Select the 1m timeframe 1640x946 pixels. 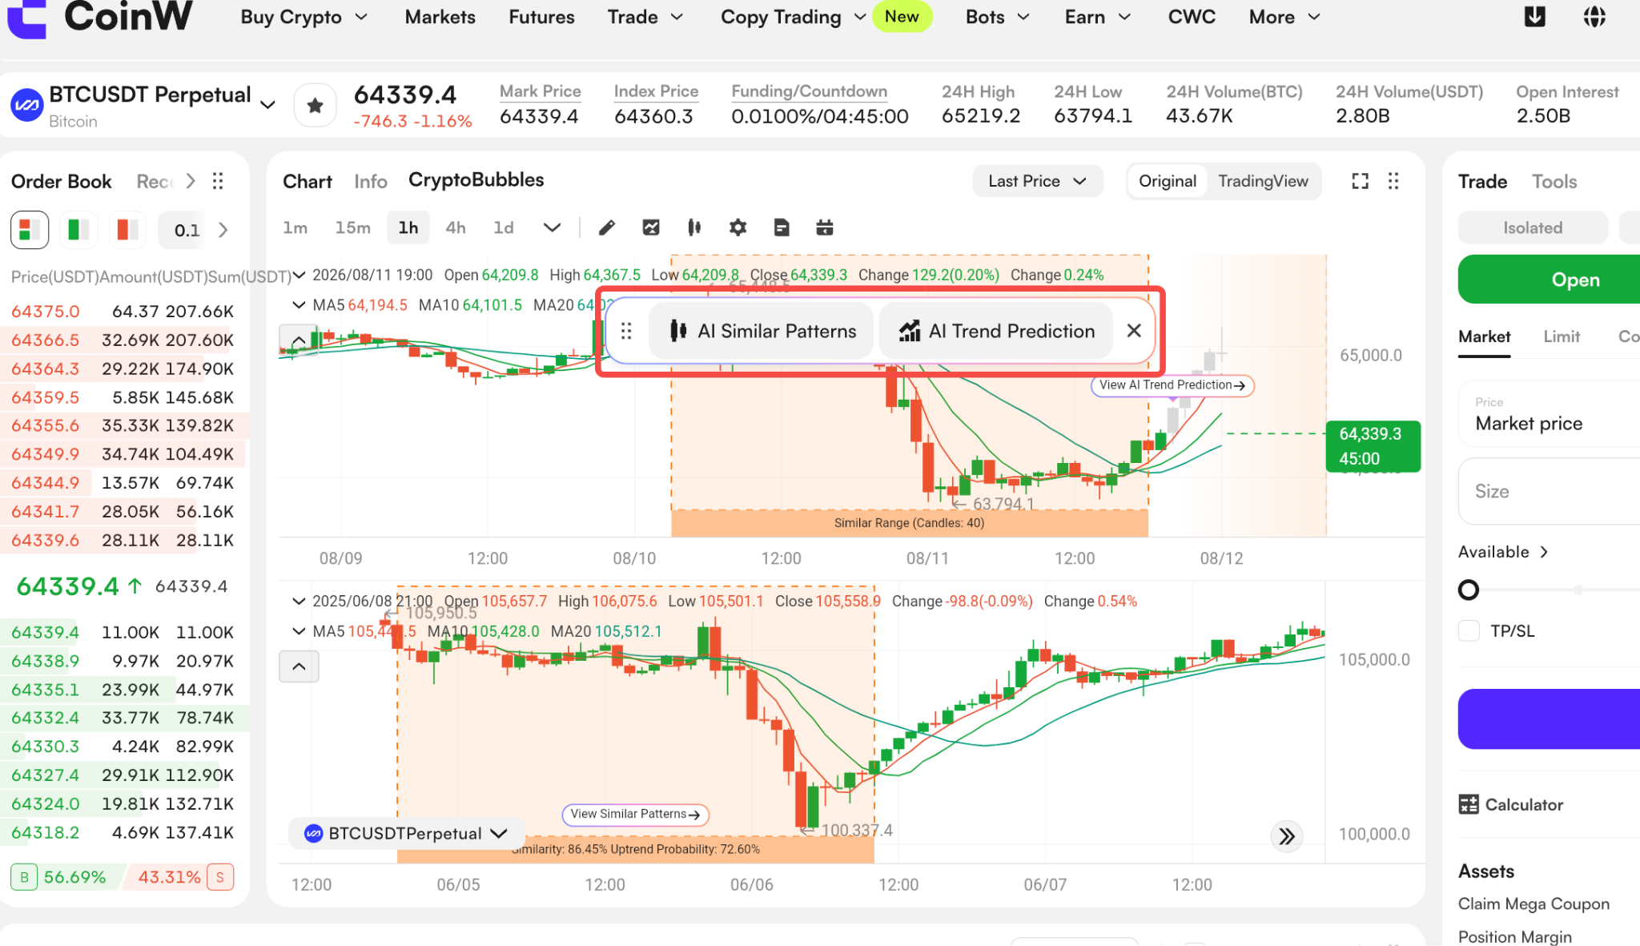295,227
